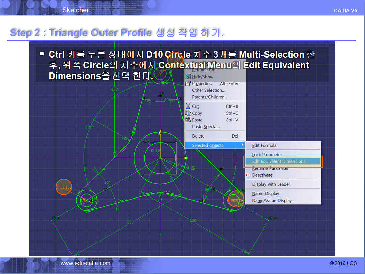Open Other Selection... menu entry
Viewport: 365px width, 274px height.
(x=208, y=90)
